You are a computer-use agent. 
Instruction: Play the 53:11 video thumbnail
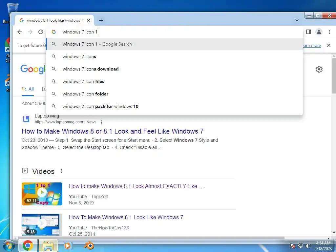tap(42, 194)
